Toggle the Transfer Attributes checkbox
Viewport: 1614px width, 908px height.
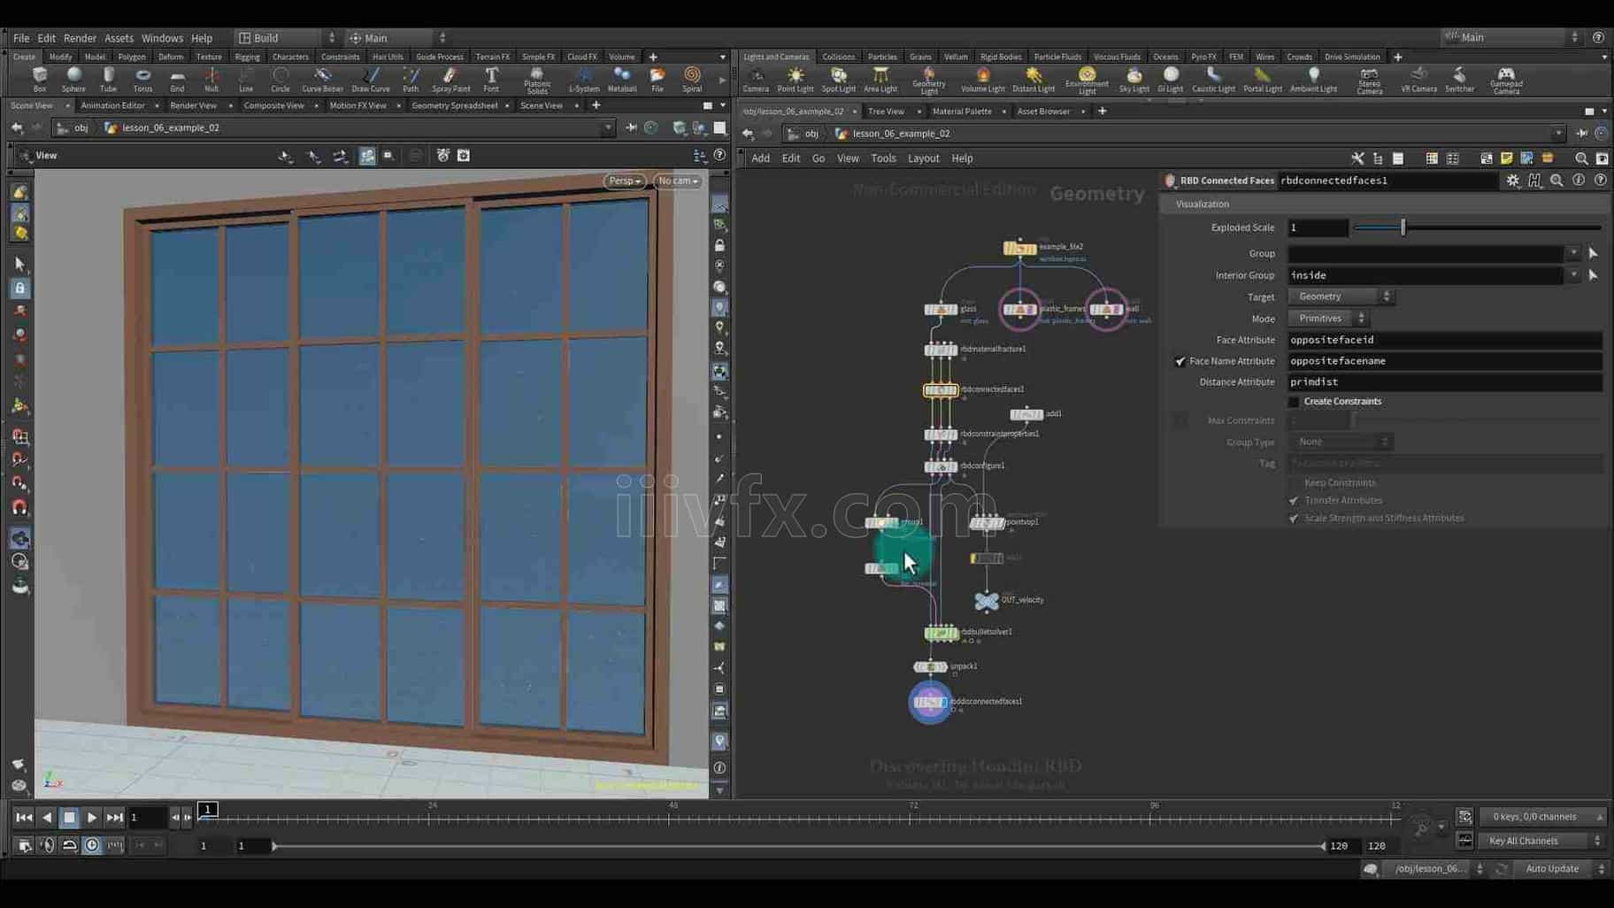click(x=1293, y=501)
